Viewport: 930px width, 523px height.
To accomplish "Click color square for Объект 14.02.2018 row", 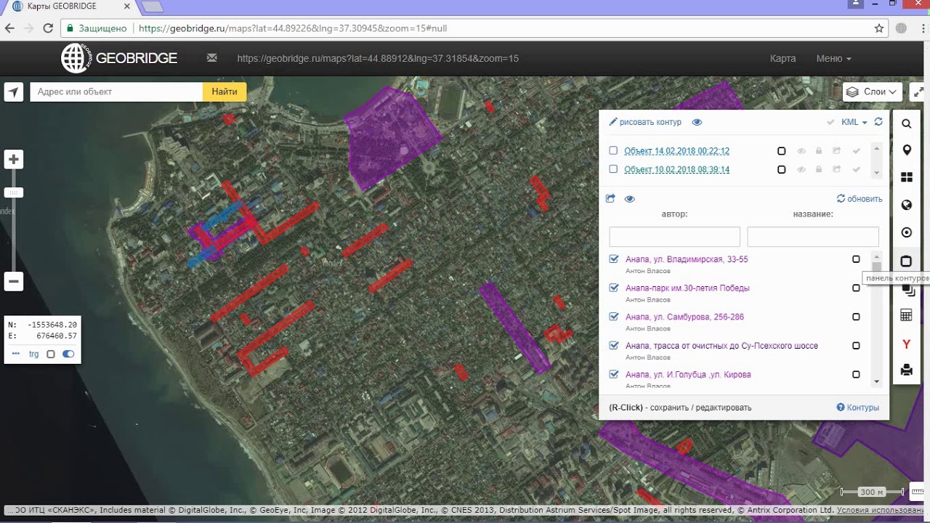I will click(x=782, y=151).
